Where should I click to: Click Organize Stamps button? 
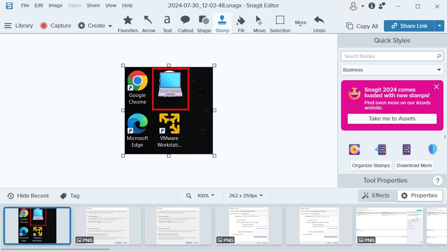coord(371,165)
